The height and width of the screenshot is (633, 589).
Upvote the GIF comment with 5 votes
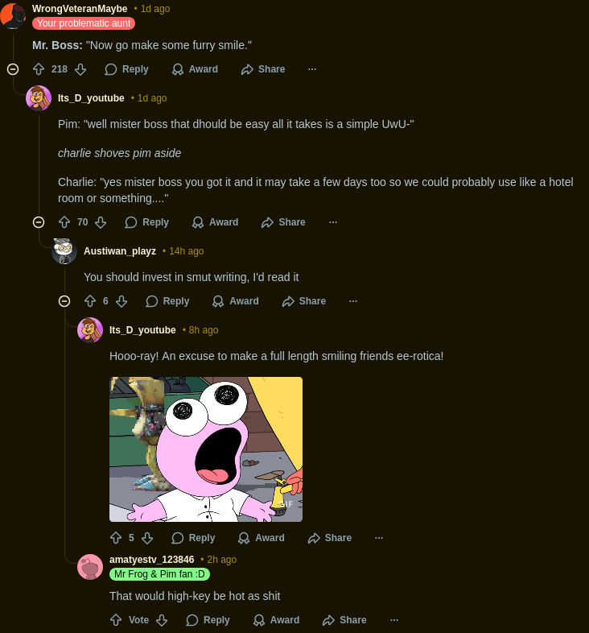click(116, 538)
